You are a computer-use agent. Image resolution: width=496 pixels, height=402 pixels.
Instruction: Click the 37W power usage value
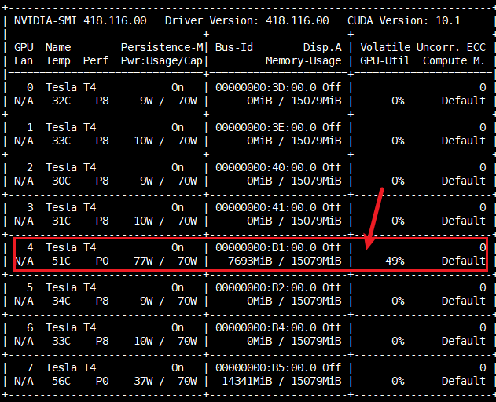pos(143,381)
